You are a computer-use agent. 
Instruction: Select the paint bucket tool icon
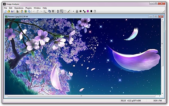58,11
